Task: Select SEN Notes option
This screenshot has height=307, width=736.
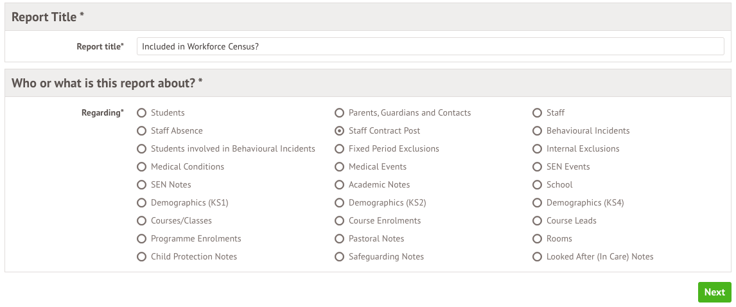Action: pos(142,185)
